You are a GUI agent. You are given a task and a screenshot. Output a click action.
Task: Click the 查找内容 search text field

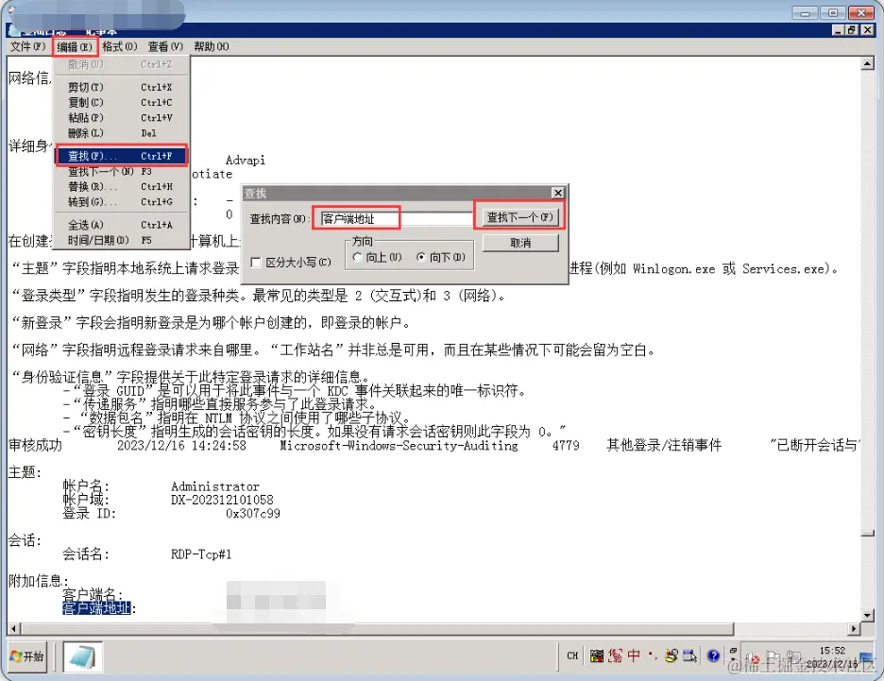(395, 218)
